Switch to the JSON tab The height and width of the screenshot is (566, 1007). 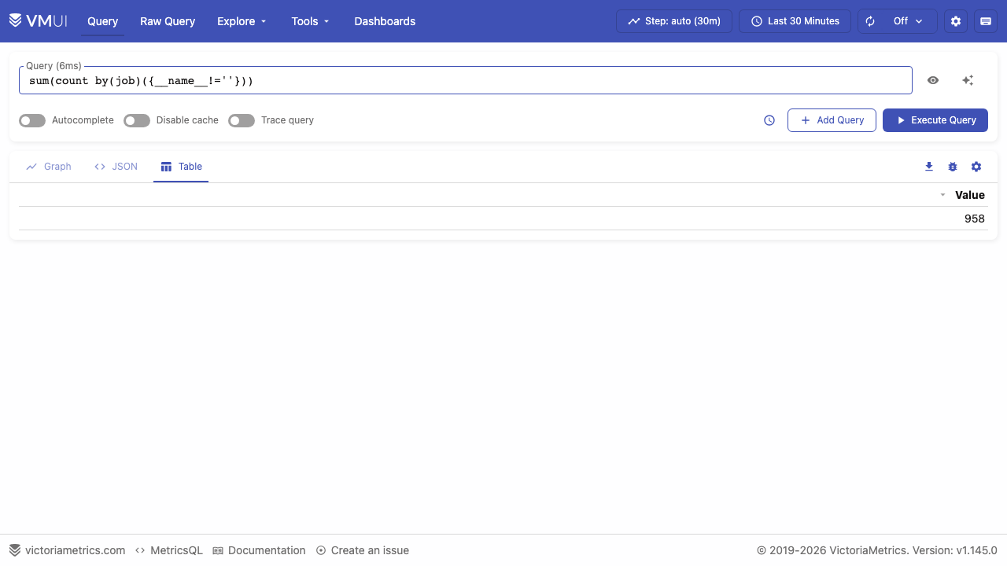click(116, 167)
